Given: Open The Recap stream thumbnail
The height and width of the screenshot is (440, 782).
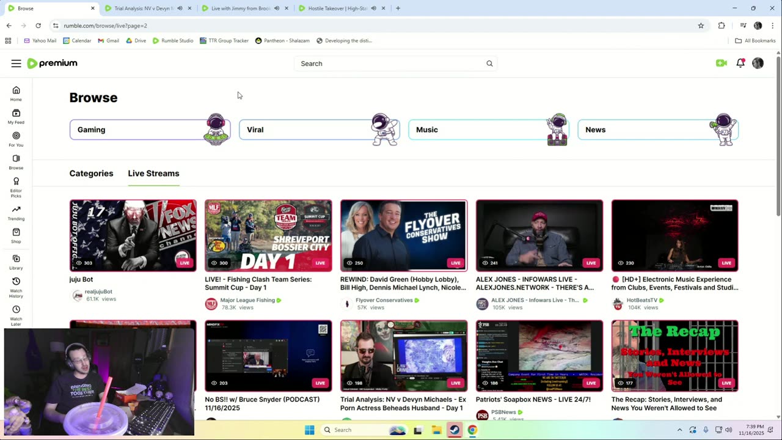Looking at the screenshot, I should click(675, 356).
